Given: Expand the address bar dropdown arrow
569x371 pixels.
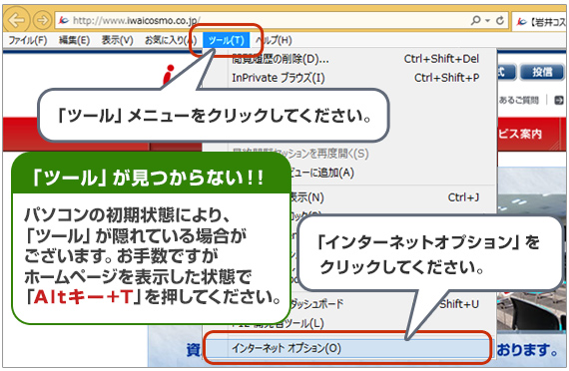Looking at the screenshot, I should click(488, 21).
